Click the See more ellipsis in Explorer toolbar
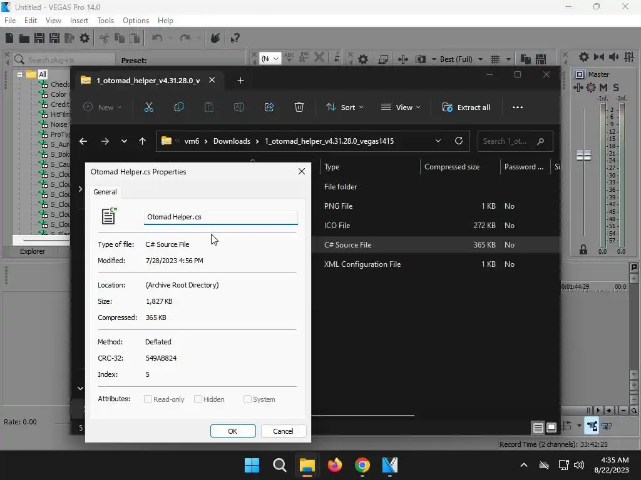 coord(518,107)
